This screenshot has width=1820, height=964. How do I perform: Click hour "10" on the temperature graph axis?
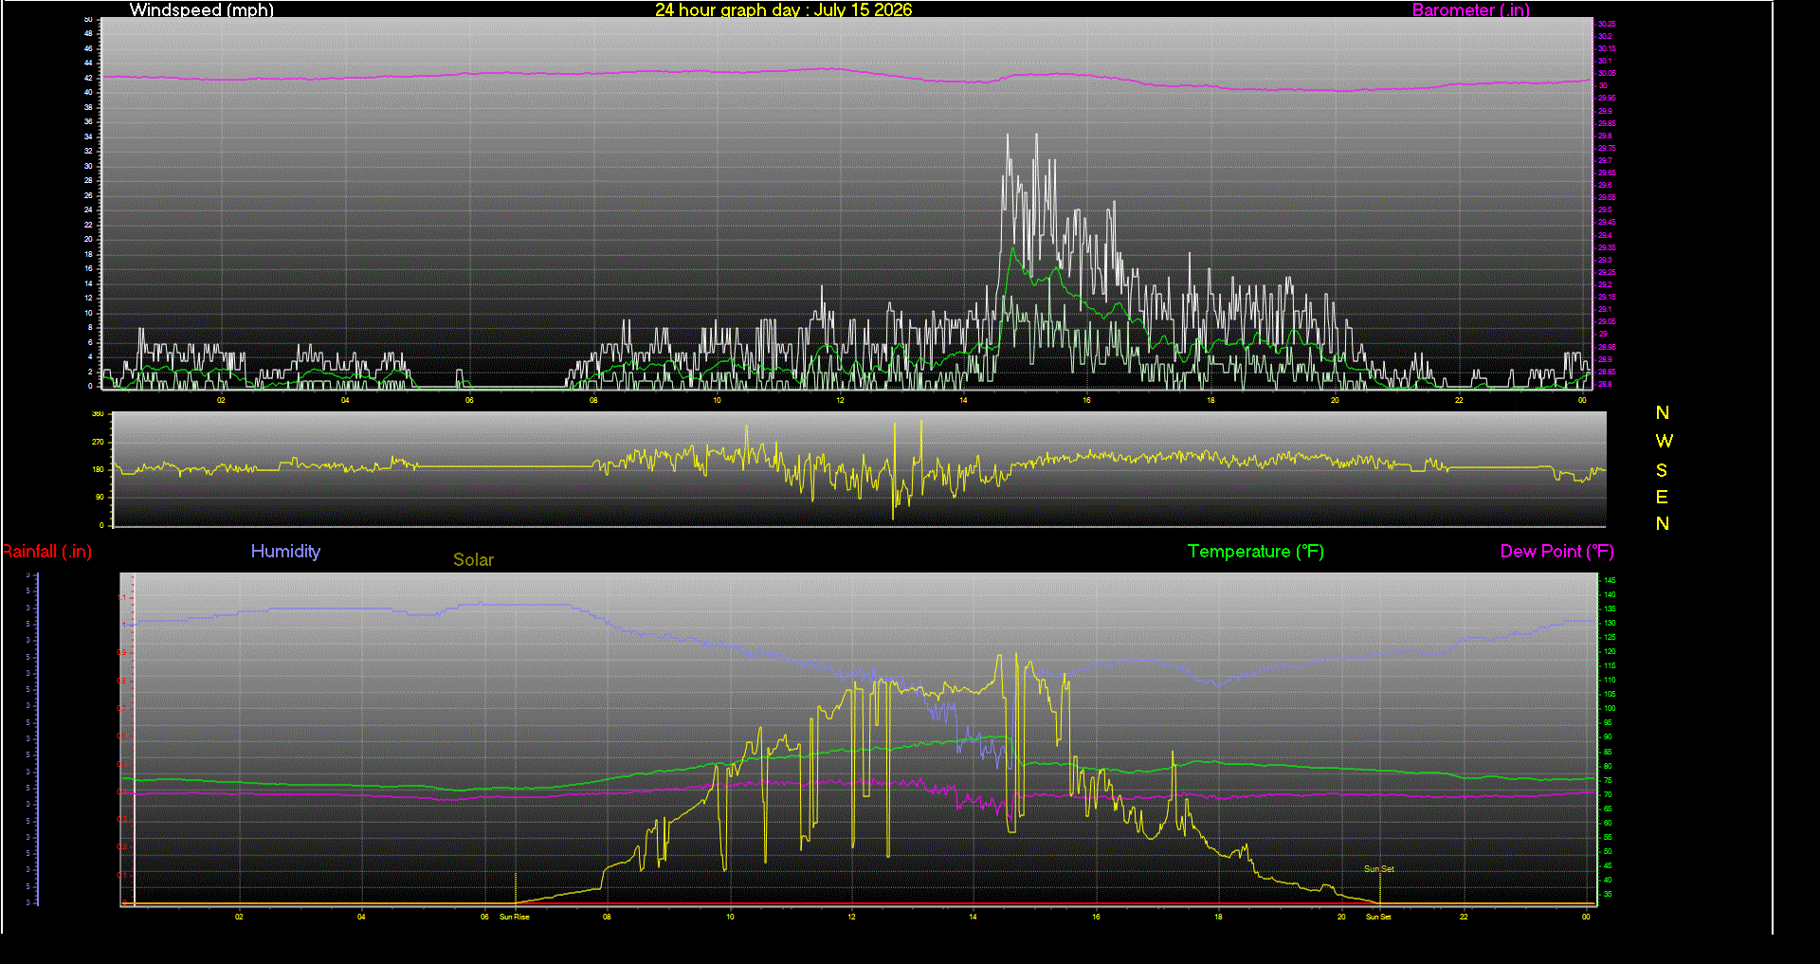coord(730,917)
